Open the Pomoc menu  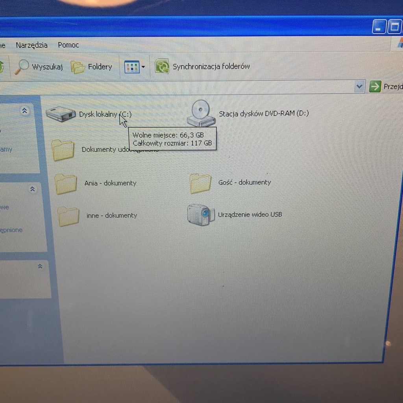[x=68, y=45]
